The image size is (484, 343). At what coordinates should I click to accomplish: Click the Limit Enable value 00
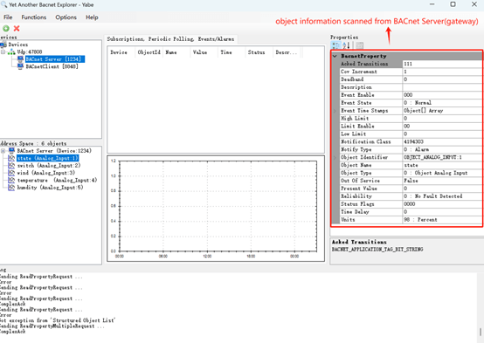(442, 127)
